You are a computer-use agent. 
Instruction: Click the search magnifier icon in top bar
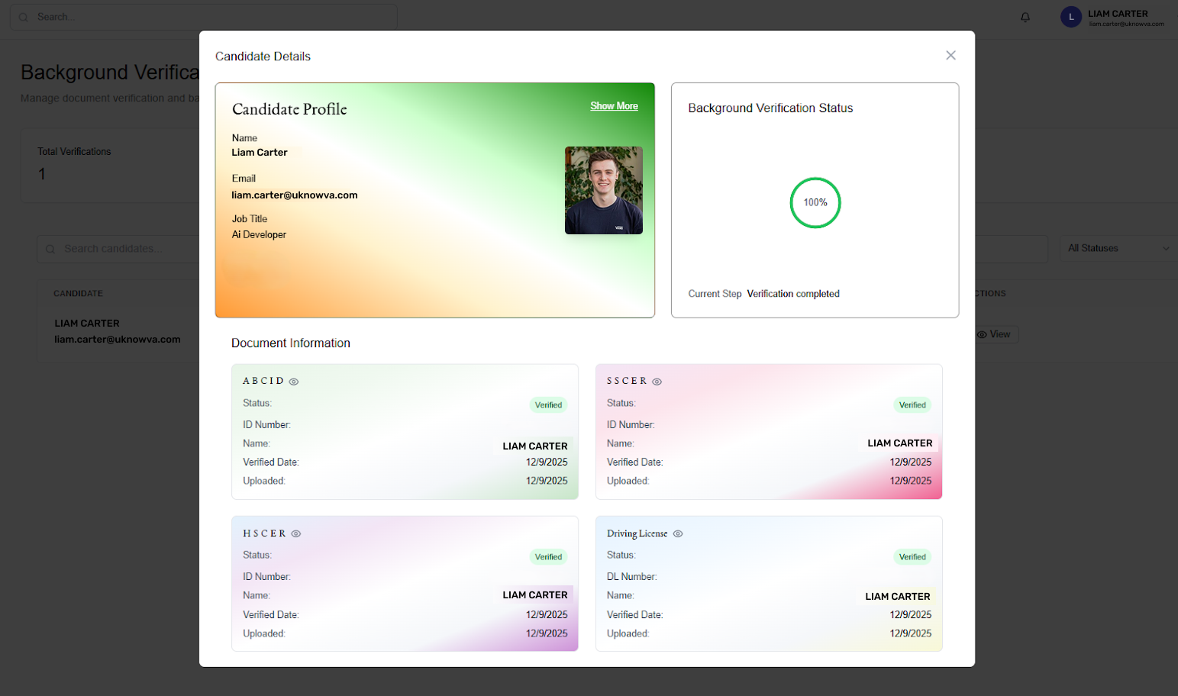click(x=24, y=17)
